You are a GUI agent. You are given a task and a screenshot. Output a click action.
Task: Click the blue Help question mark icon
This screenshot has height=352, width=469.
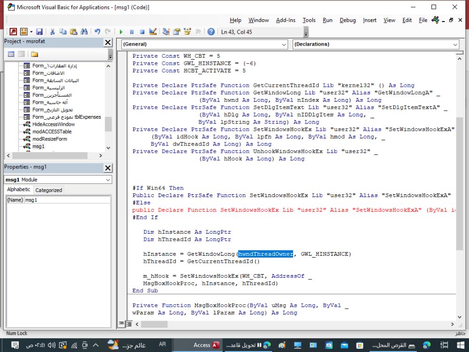tap(211, 31)
